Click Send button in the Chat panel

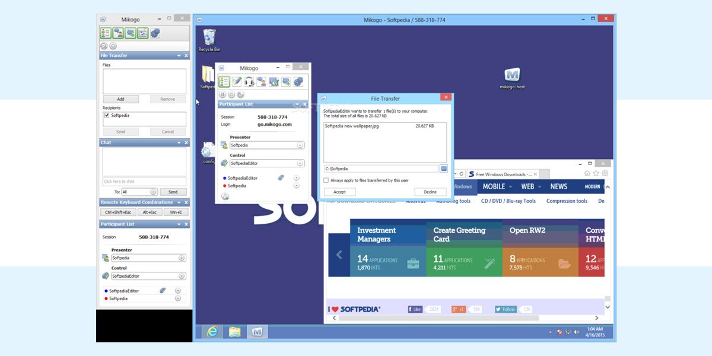(x=173, y=192)
